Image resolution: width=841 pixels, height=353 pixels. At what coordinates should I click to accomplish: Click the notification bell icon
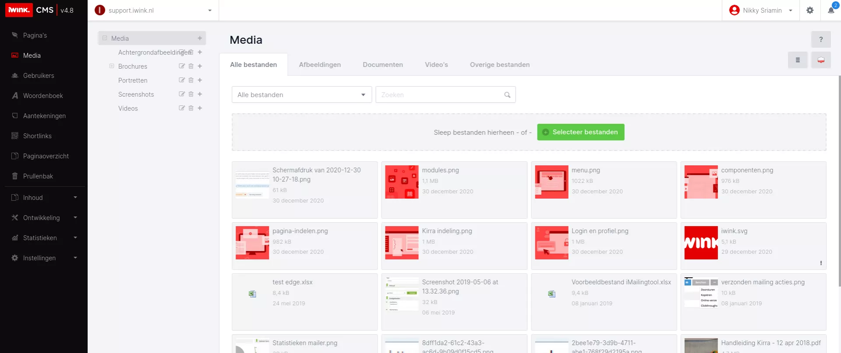(x=830, y=10)
